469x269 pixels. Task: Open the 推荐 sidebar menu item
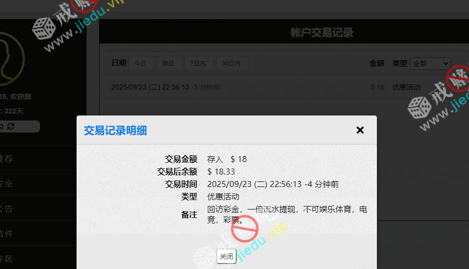[x=7, y=158]
